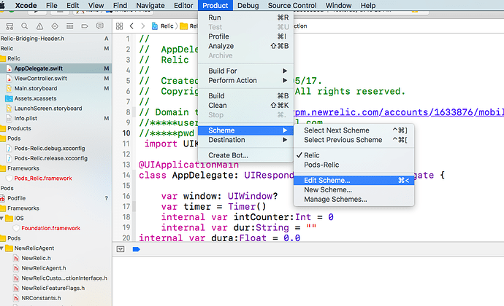Open the Xcode menu
This screenshot has height=306, width=504.
[26, 5]
